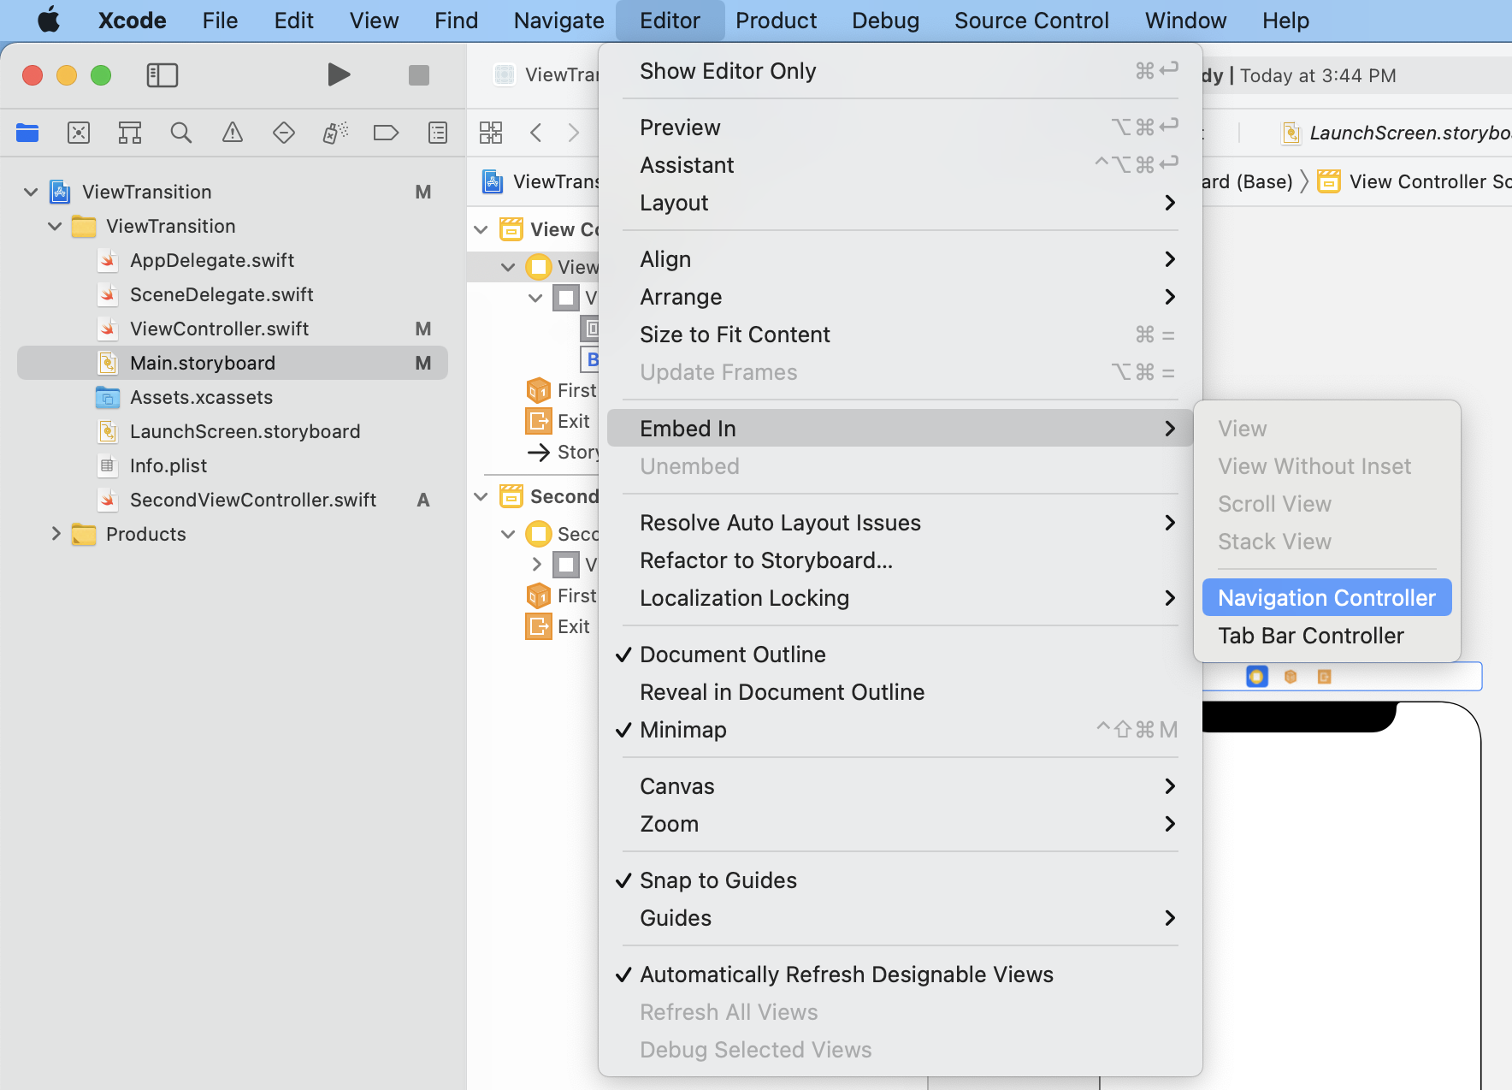The width and height of the screenshot is (1512, 1090).
Task: Open the Debug navigator icon
Action: click(x=335, y=133)
